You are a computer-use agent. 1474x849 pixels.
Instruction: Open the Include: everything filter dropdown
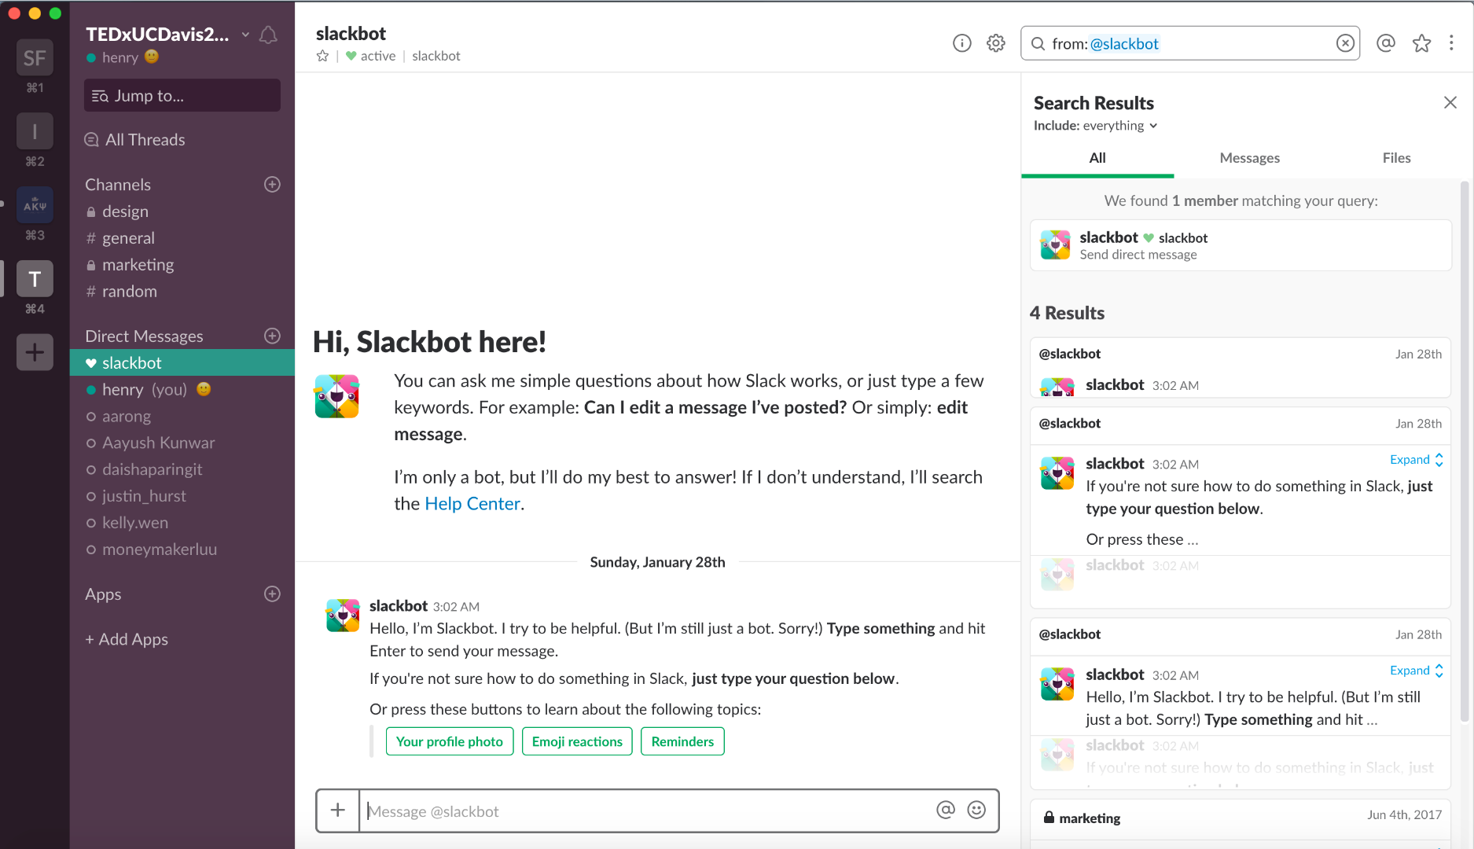[x=1096, y=125]
